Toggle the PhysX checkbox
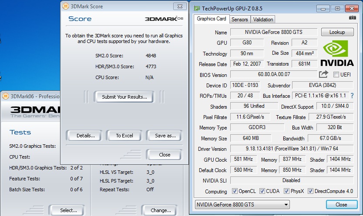 [286, 191]
